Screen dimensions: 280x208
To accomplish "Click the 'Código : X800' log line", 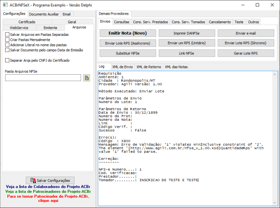I will 115,141.
